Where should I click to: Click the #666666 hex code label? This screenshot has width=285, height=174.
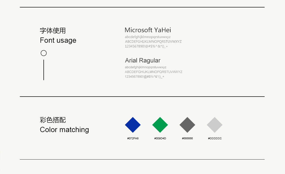(x=187, y=138)
